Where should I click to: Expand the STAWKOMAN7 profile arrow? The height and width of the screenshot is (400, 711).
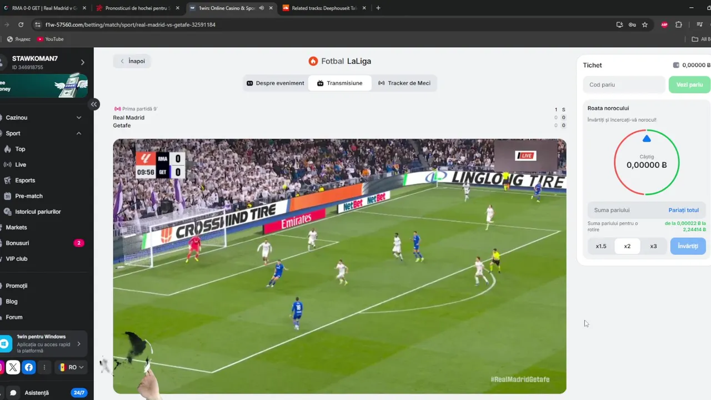[x=82, y=62]
